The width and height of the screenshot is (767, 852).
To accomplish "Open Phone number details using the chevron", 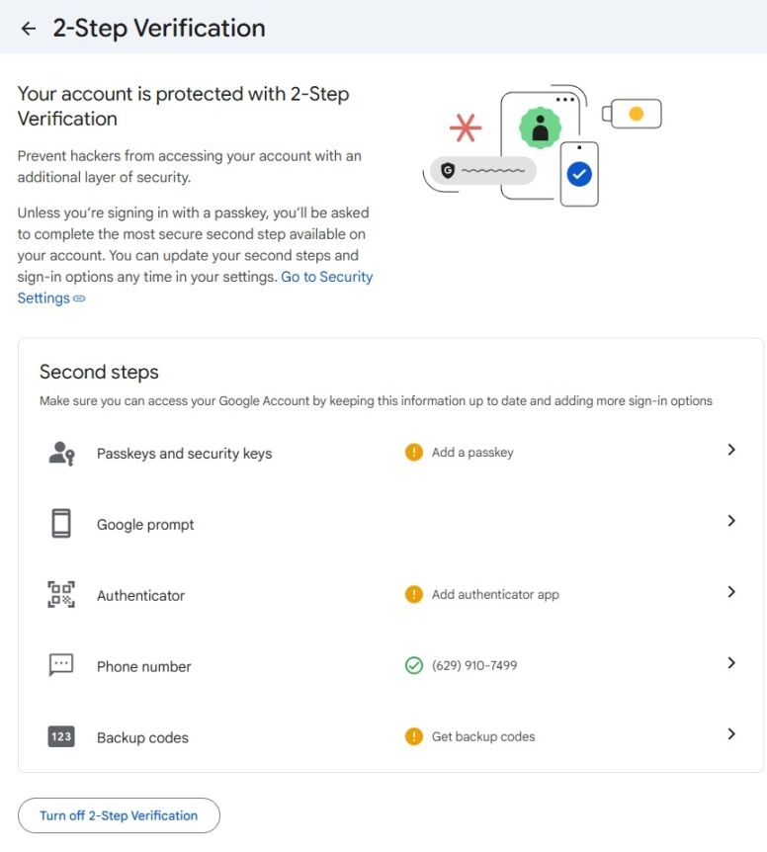I will [731, 664].
